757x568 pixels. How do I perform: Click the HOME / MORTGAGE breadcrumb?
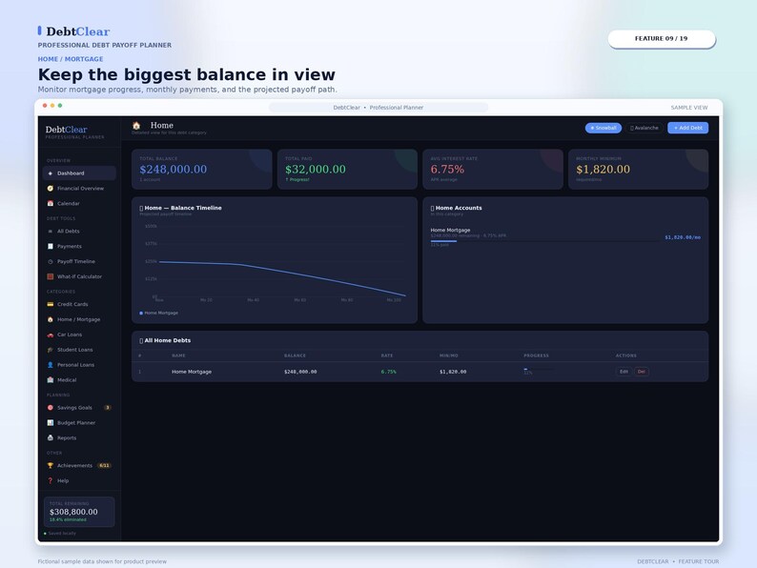tap(71, 59)
